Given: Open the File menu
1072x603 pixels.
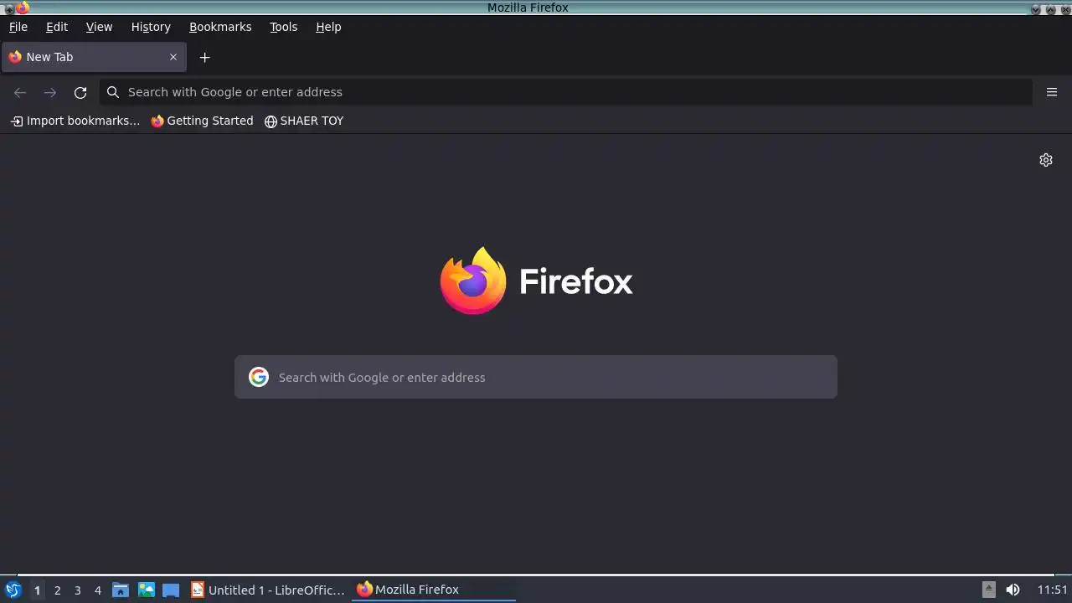Looking at the screenshot, I should click(18, 27).
